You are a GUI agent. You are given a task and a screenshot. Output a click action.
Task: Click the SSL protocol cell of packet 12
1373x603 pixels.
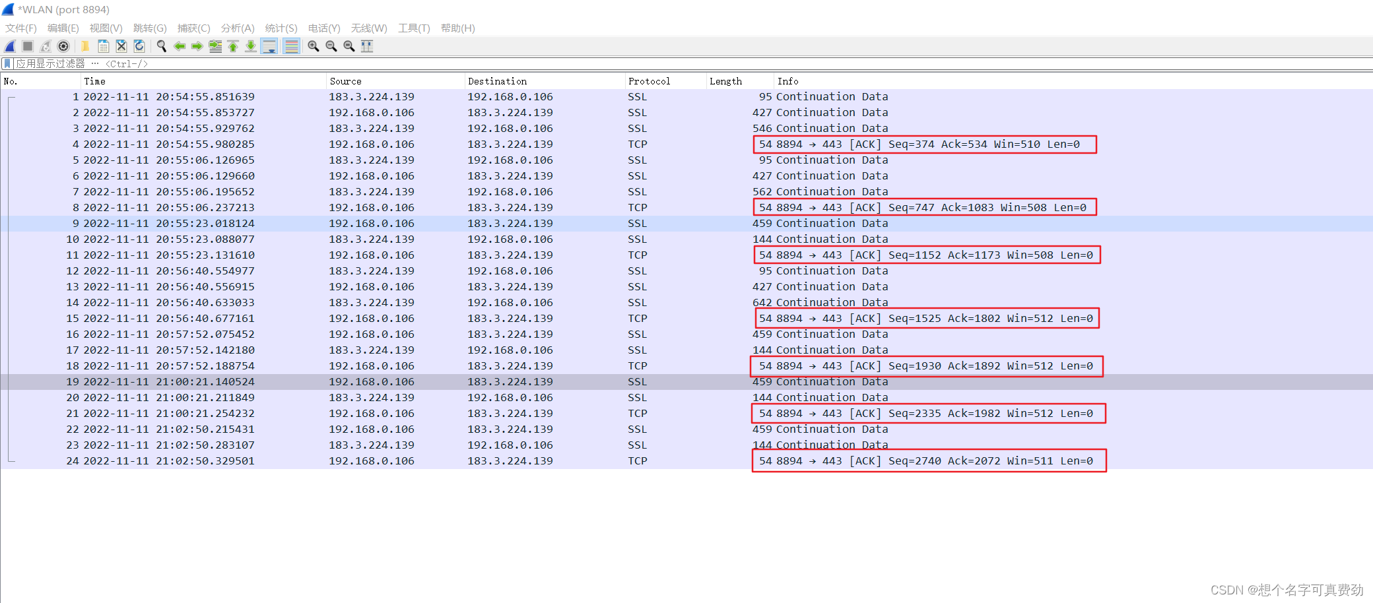638,271
